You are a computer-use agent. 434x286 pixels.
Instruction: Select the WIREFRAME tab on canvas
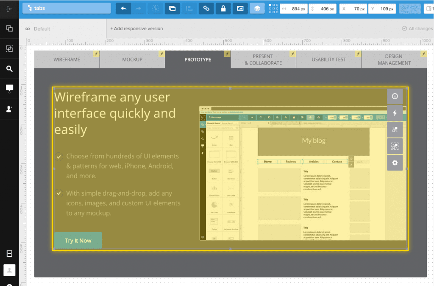[67, 59]
